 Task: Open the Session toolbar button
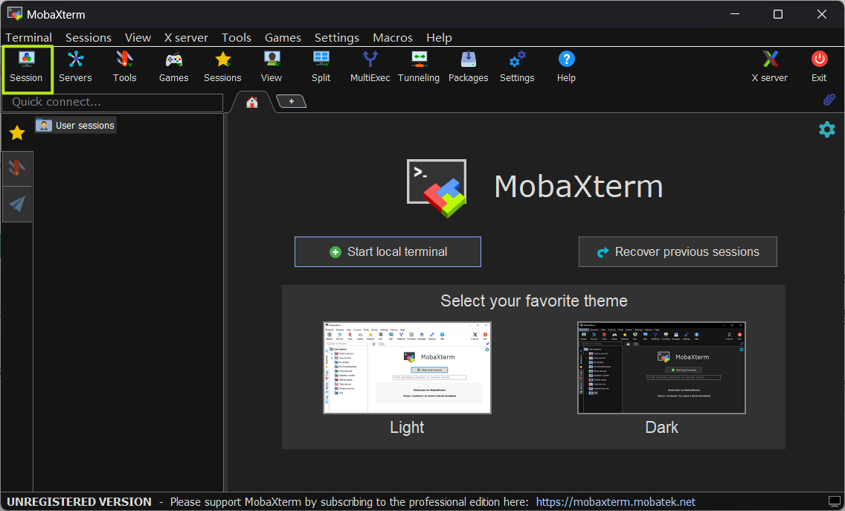point(27,68)
